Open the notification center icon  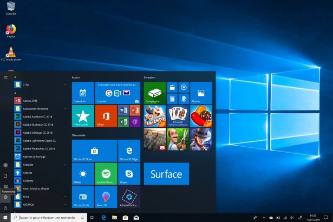pos(325,217)
